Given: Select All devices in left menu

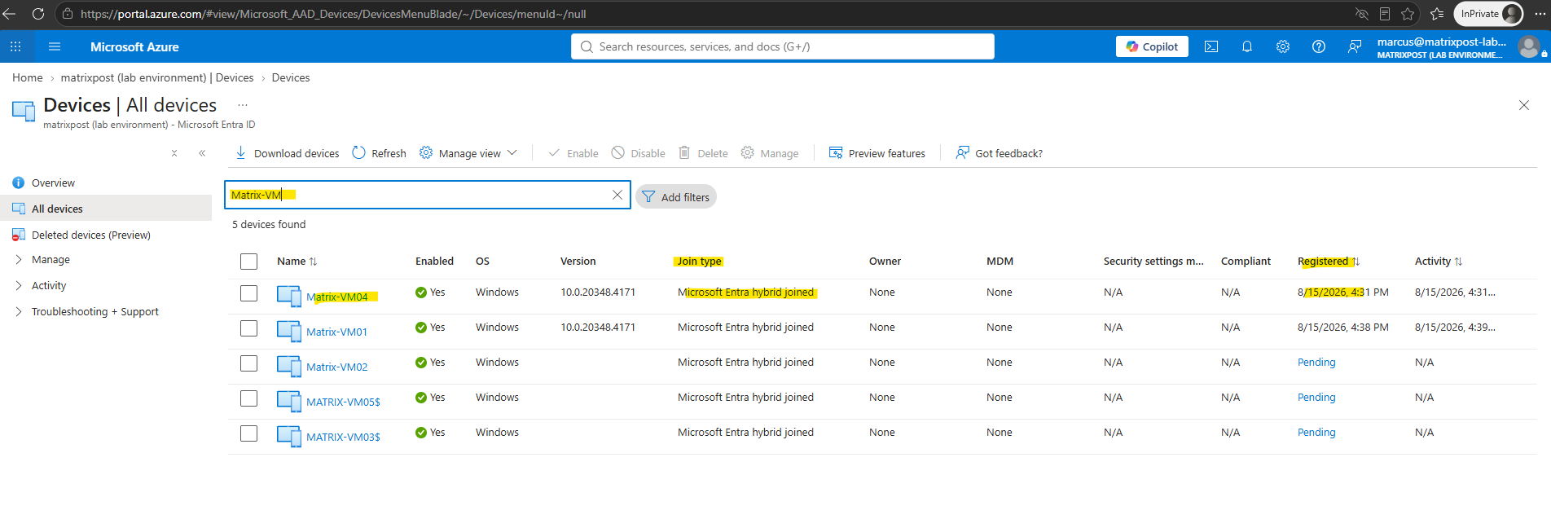Looking at the screenshot, I should click(x=106, y=209).
